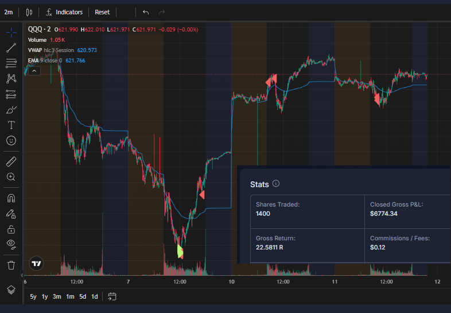Click the Stats info icon
The height and width of the screenshot is (313, 451).
pyautogui.click(x=276, y=184)
